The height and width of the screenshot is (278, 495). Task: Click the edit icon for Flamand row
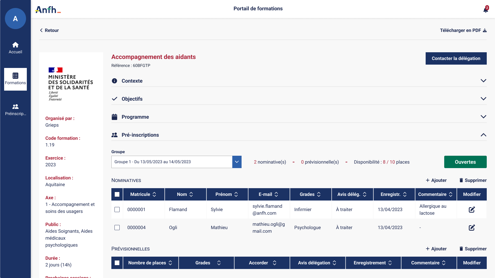472,210
